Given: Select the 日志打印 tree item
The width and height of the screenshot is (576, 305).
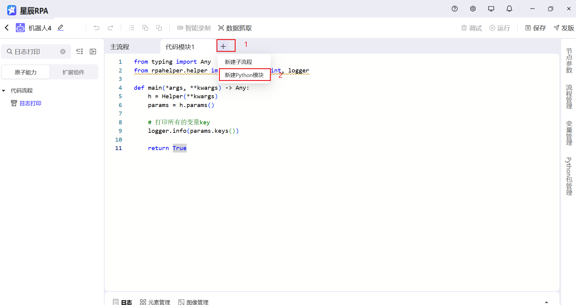Looking at the screenshot, I should [30, 103].
